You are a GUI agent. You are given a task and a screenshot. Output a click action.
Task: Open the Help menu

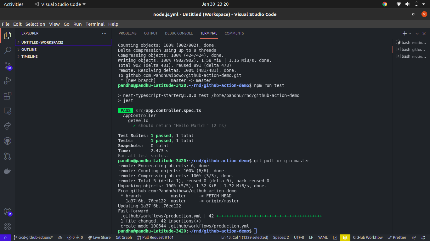[x=113, y=24]
